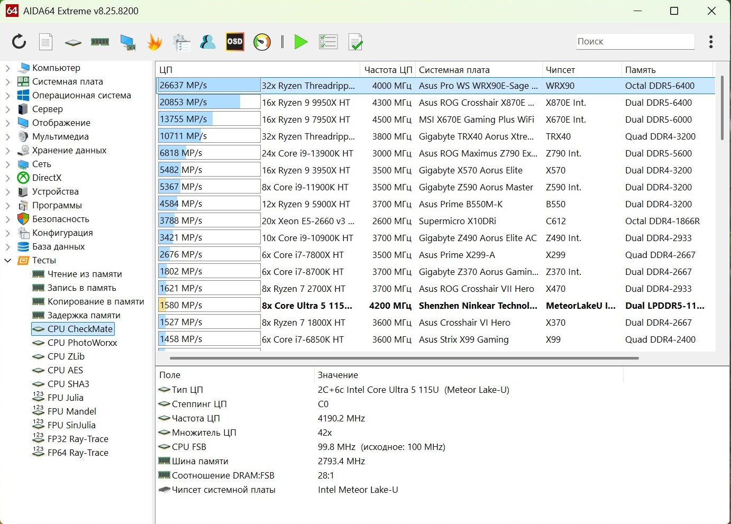Click the Память column header
The width and height of the screenshot is (731, 524).
coord(640,70)
